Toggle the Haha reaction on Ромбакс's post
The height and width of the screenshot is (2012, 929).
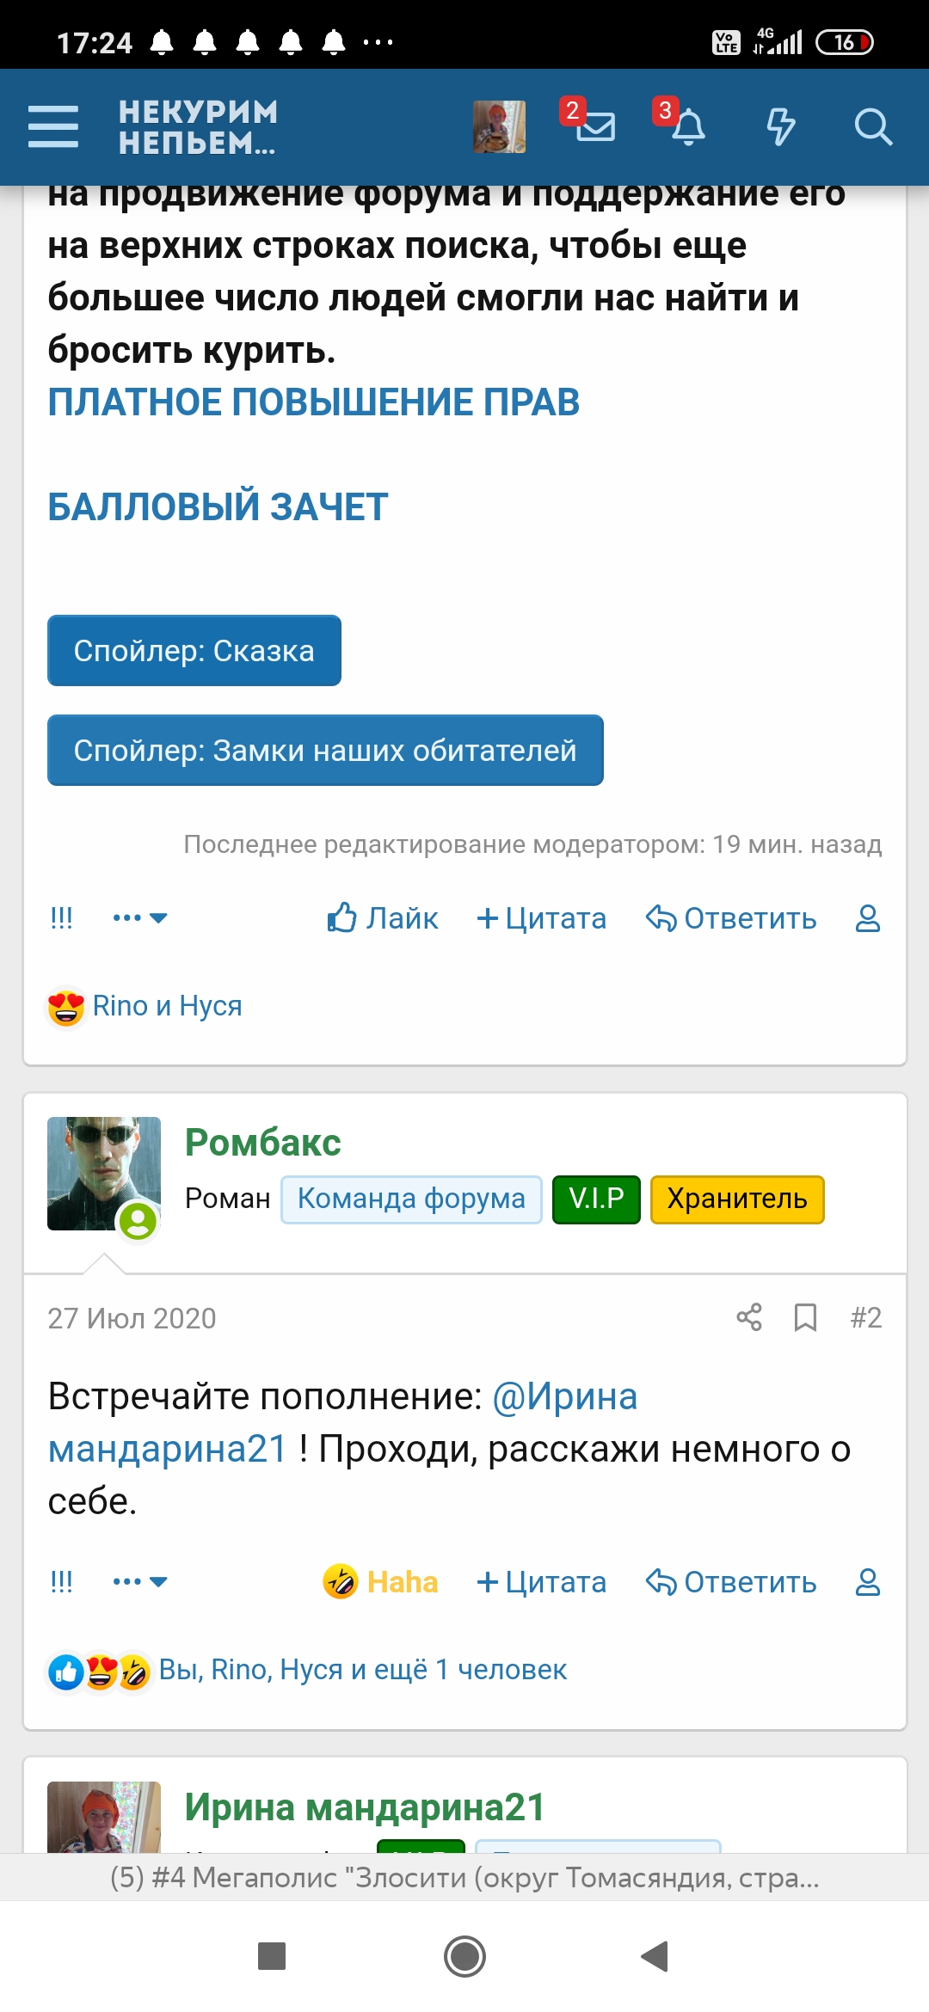click(x=381, y=1581)
